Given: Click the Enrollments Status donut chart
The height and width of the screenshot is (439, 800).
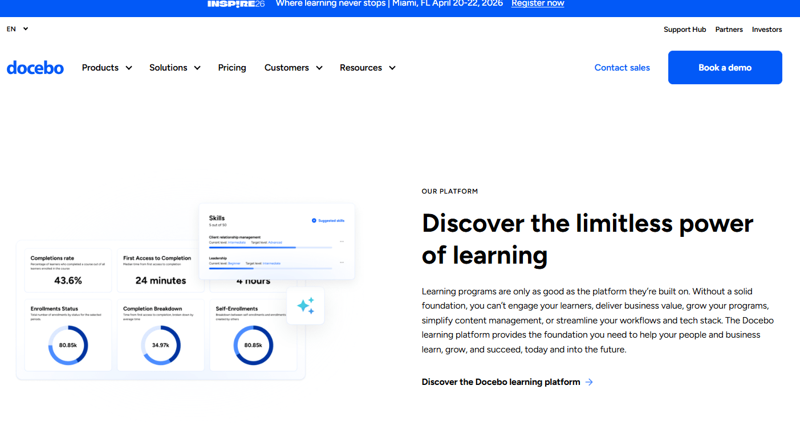Looking at the screenshot, I should 67,344.
